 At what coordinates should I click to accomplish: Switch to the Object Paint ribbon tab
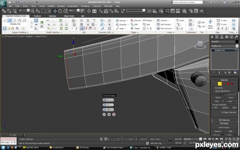pyautogui.click(x=69, y=16)
